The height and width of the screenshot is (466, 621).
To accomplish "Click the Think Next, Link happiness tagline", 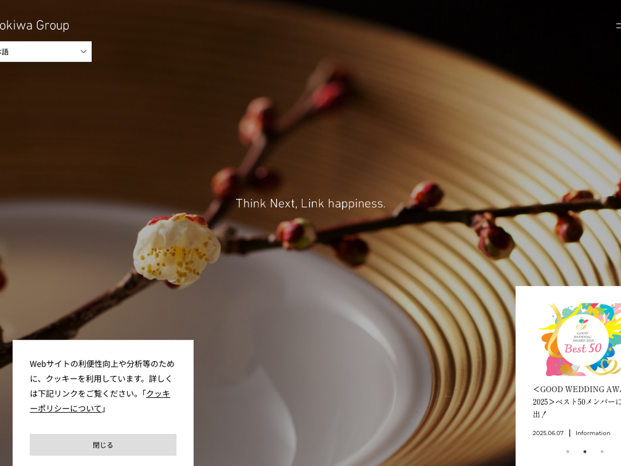I will pos(310,203).
